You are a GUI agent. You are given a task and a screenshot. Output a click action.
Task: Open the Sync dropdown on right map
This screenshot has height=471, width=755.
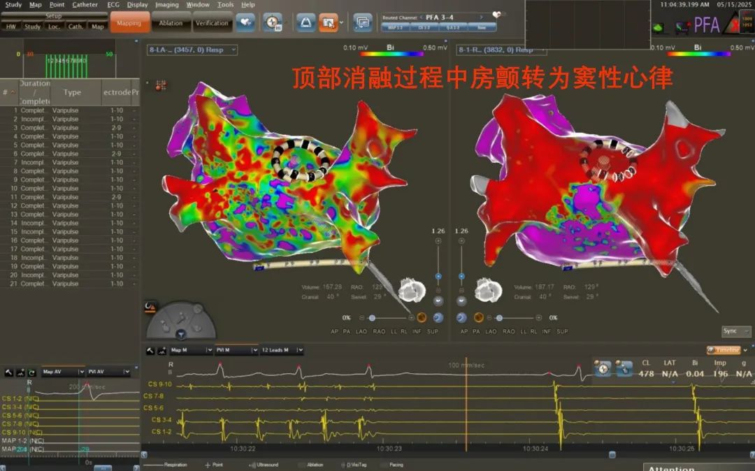pyautogui.click(x=735, y=331)
